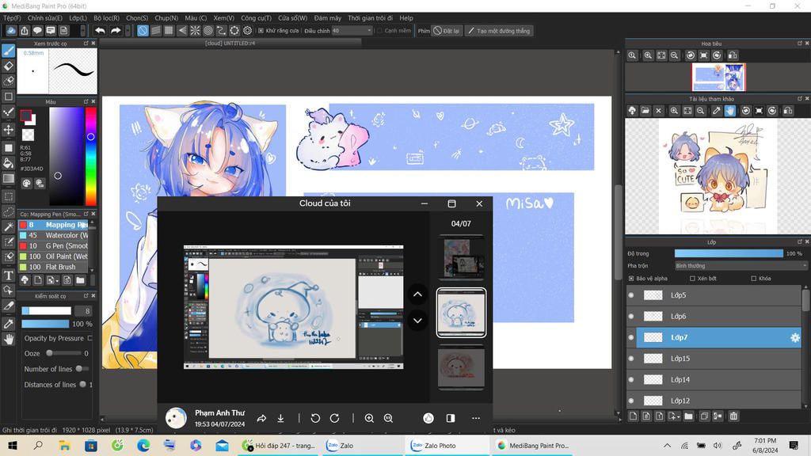811x456 pixels.
Task: Open reference image folder icon
Action: pyautogui.click(x=645, y=111)
